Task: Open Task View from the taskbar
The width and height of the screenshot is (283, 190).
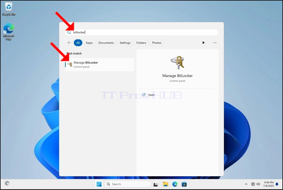Action: [x=156, y=184]
